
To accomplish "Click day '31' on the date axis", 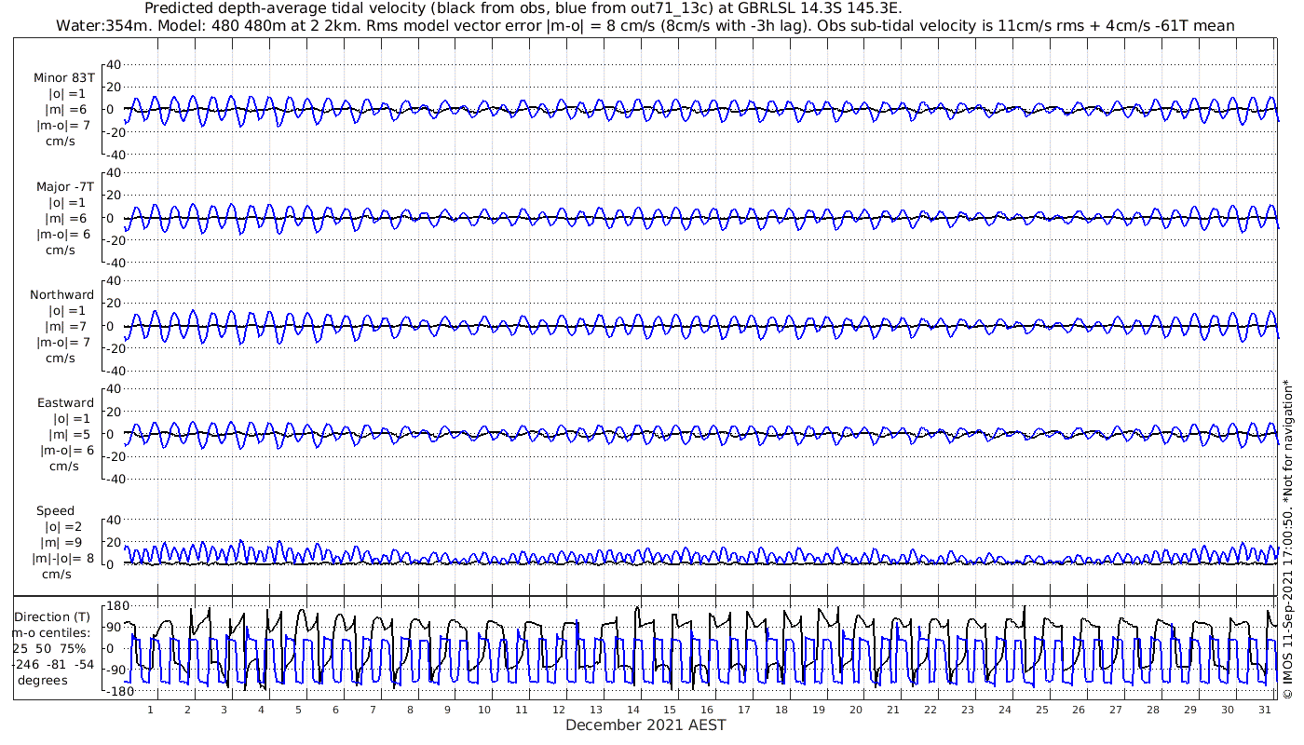I will click(x=1264, y=710).
